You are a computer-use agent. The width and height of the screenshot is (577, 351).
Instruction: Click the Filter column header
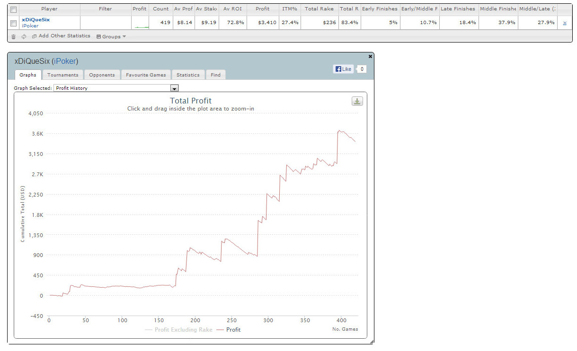click(106, 9)
